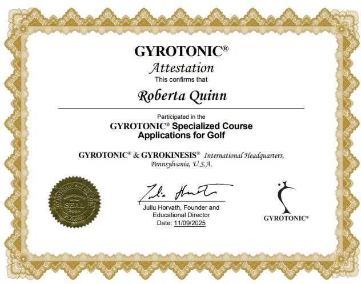361x284 pixels.
Task: Click the 'Pennsylvania, U.S.A.' location text
Action: click(181, 164)
